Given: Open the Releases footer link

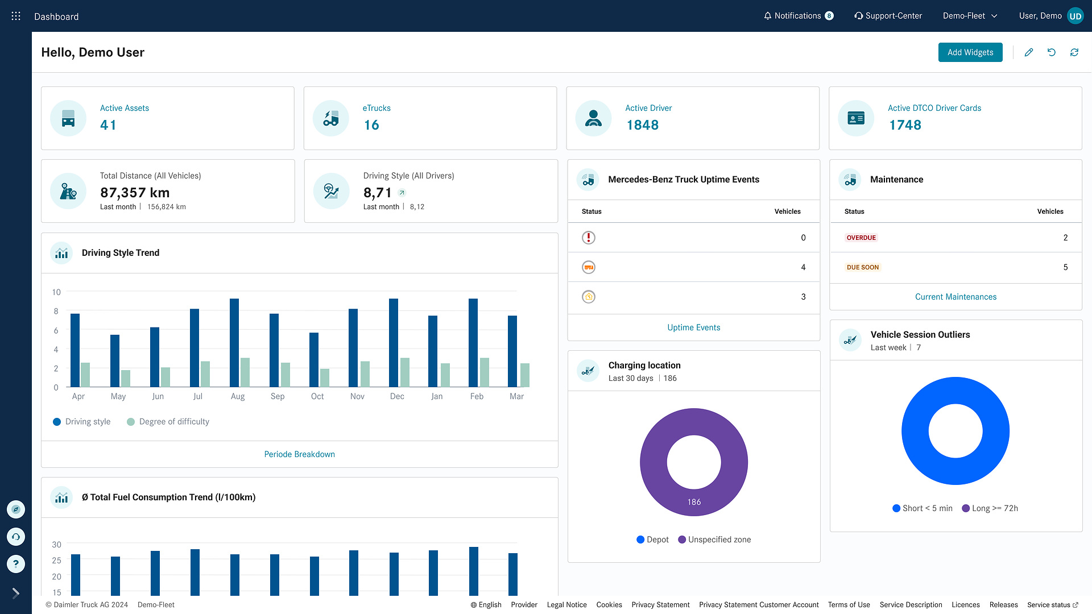Looking at the screenshot, I should click(x=1004, y=605).
